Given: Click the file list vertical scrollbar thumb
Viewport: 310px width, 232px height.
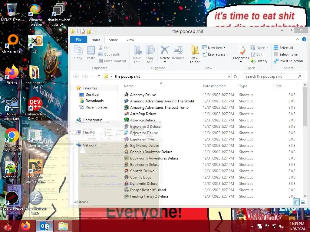Looking at the screenshot, I should (305, 107).
